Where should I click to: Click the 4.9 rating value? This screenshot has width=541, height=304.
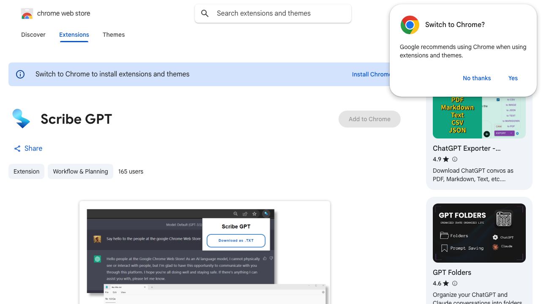point(437,159)
